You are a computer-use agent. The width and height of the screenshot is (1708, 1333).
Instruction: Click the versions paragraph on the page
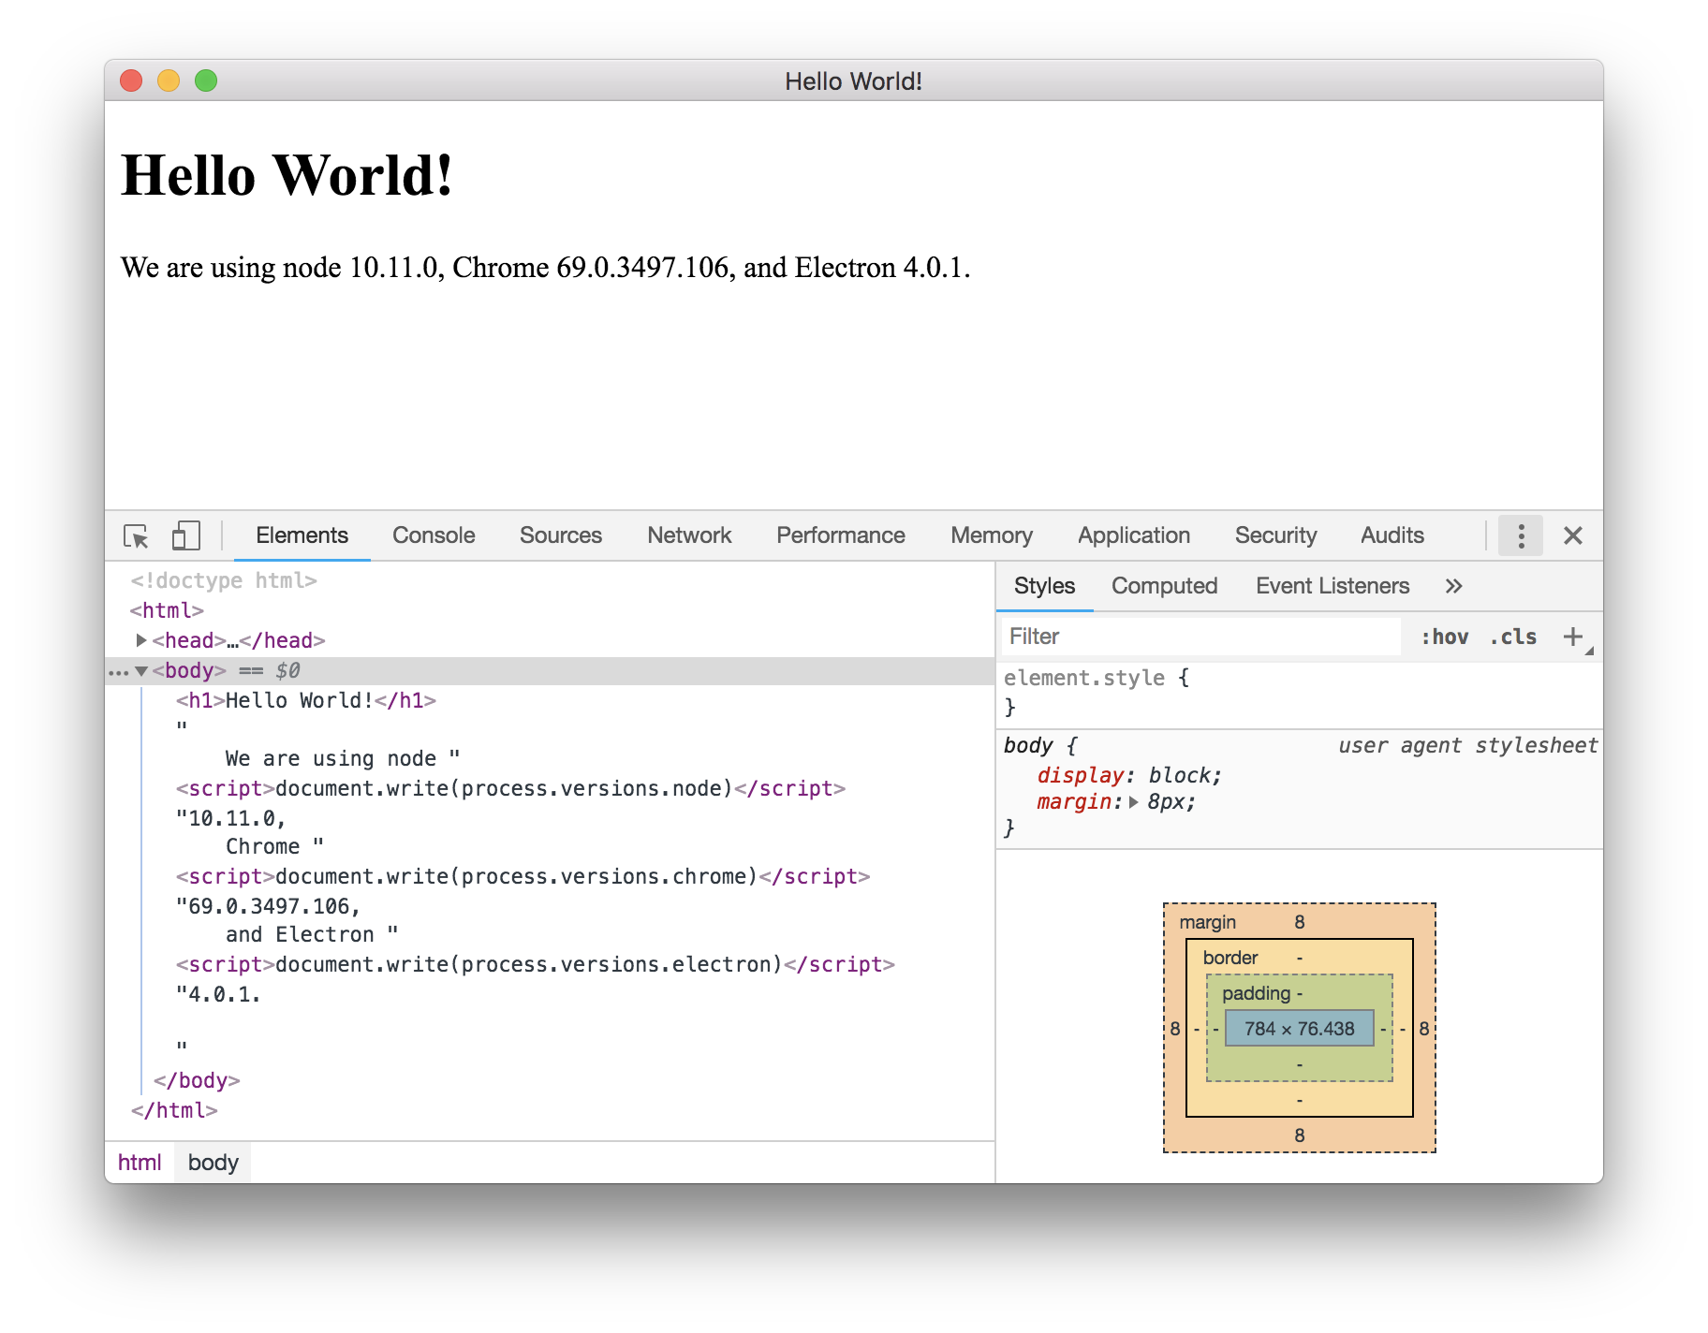[x=546, y=268]
